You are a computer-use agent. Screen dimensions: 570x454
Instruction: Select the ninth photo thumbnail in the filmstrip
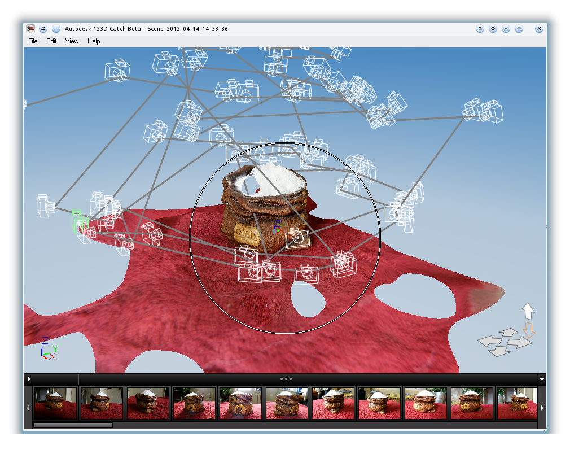point(426,403)
